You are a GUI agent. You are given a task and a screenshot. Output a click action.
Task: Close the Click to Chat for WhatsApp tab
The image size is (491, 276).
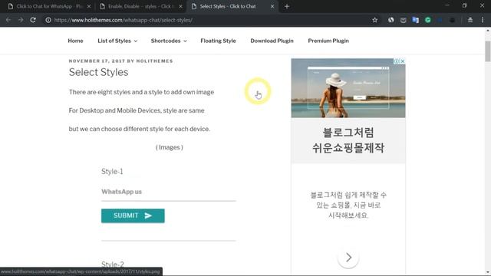tap(89, 6)
